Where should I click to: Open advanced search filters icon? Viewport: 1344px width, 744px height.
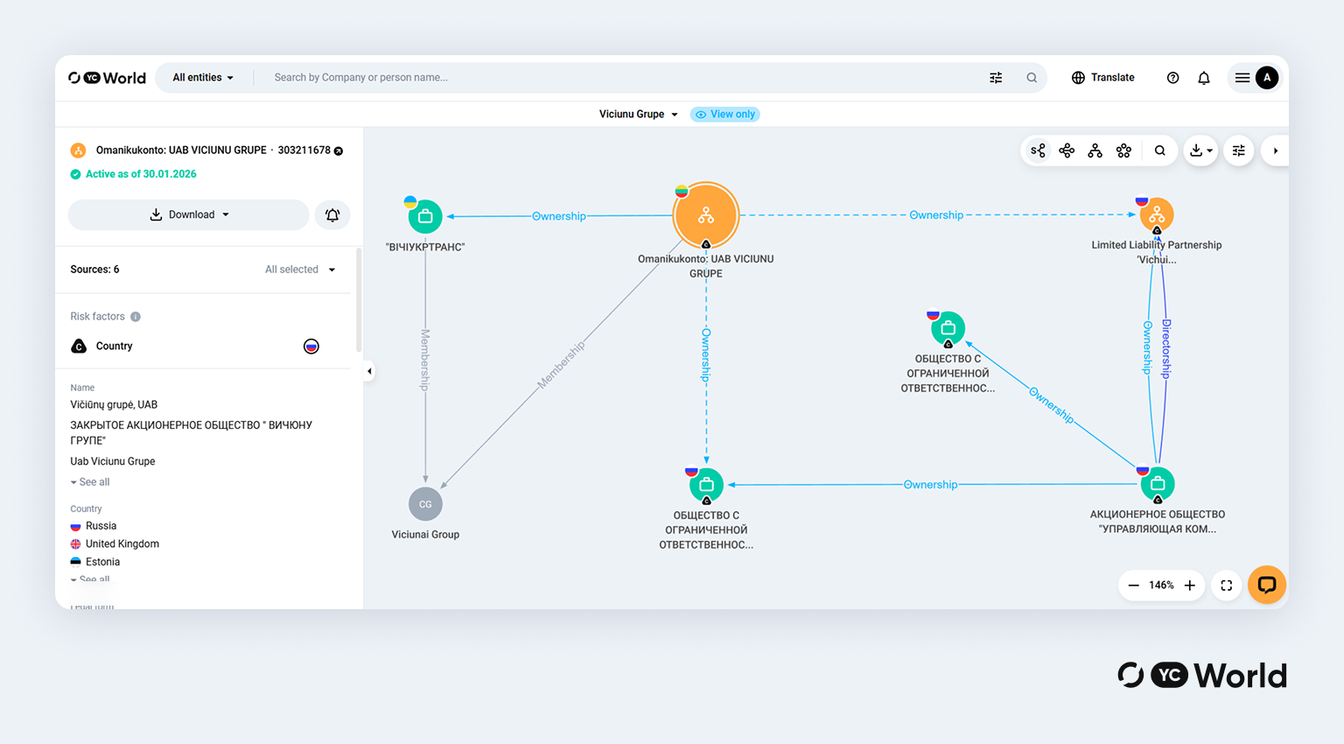tap(996, 78)
